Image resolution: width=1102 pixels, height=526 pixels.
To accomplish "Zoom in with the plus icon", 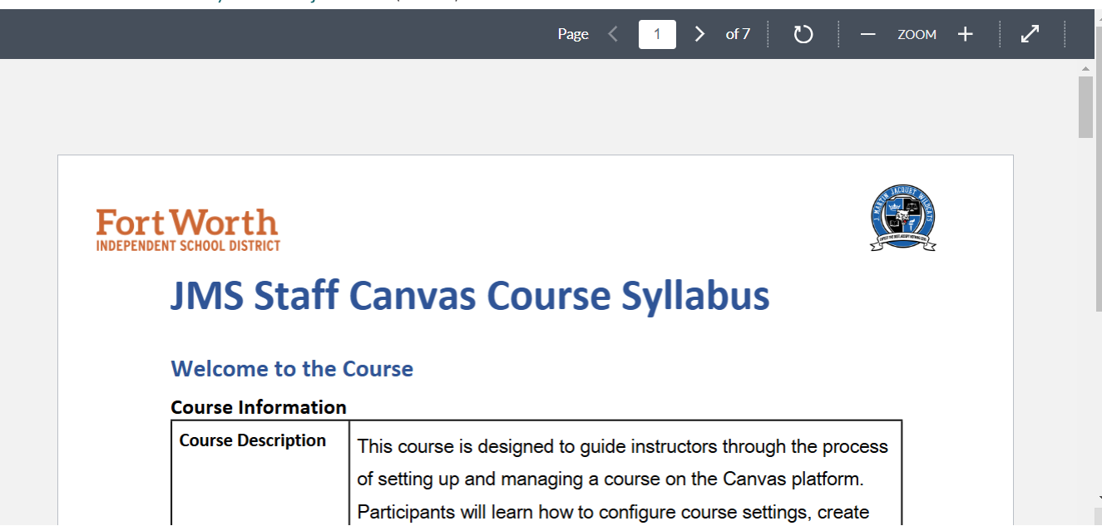I will (x=965, y=34).
